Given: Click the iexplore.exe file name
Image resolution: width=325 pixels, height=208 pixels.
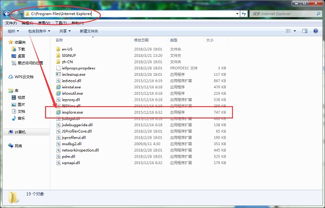Looking at the screenshot, I should tap(73, 112).
